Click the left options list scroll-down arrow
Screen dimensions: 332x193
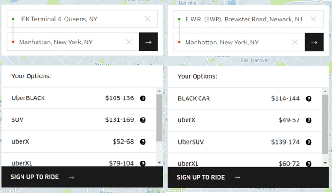(159, 163)
